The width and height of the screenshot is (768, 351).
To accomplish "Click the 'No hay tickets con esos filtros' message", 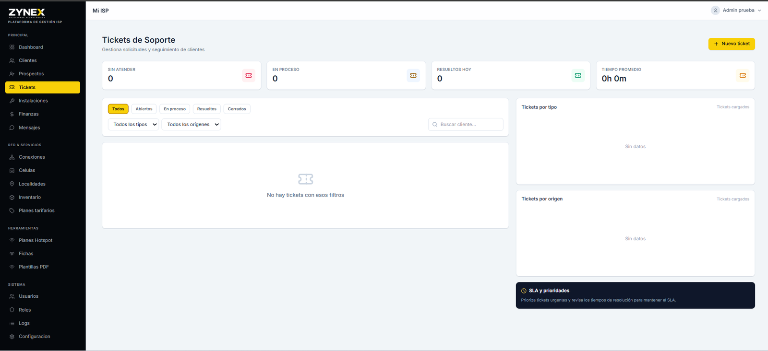I will [305, 195].
